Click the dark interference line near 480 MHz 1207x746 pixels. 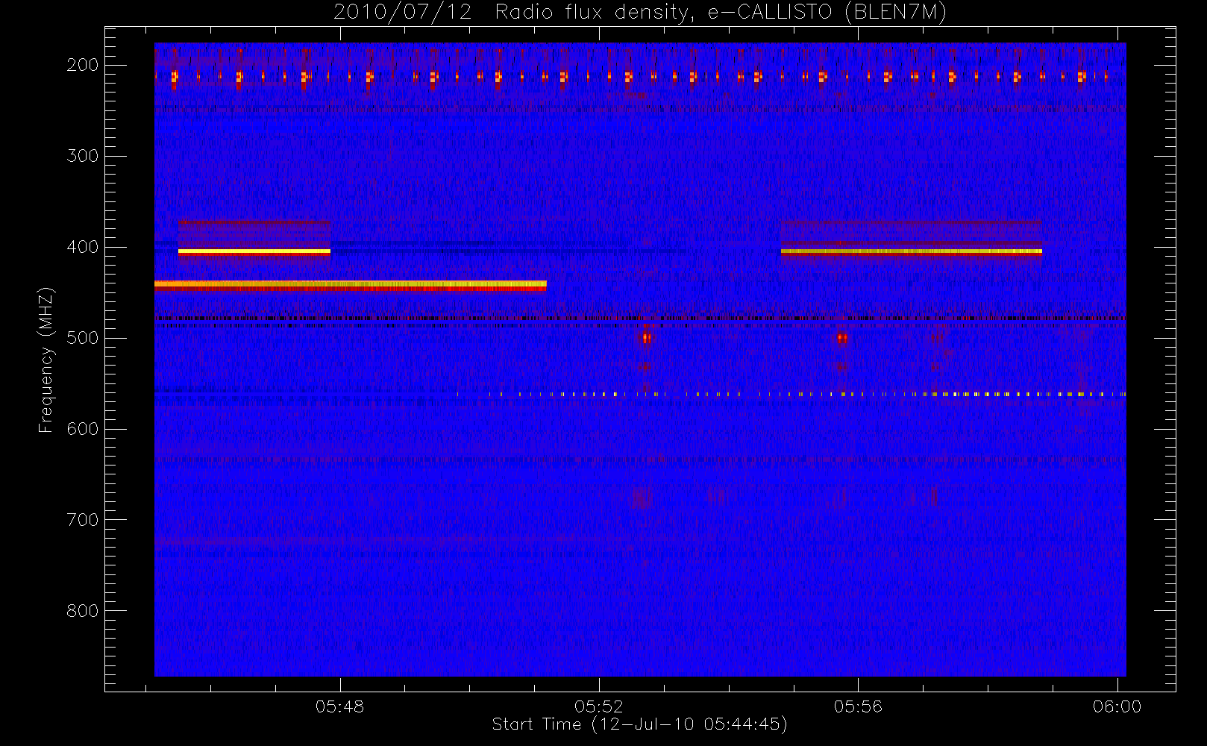(640, 319)
